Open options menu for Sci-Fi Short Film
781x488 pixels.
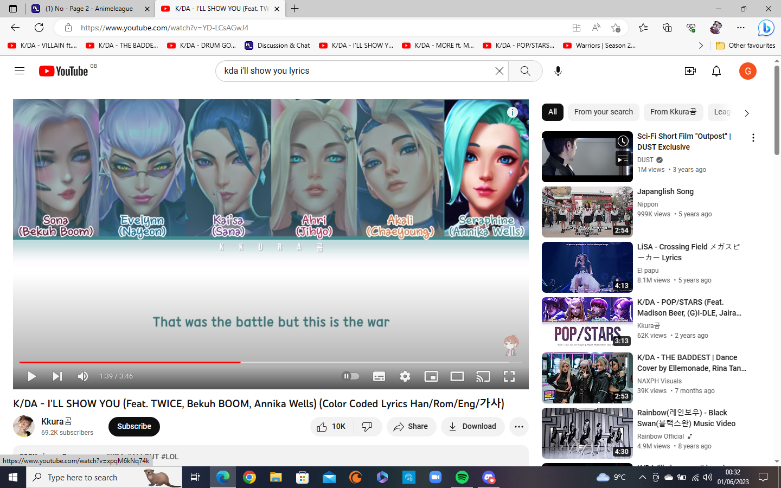pos(753,138)
